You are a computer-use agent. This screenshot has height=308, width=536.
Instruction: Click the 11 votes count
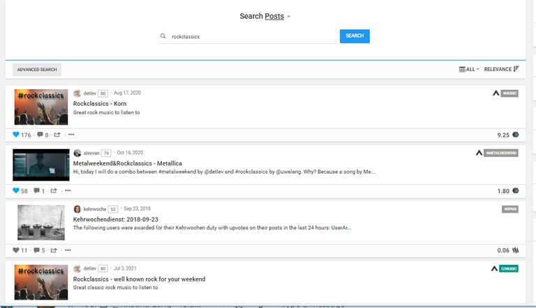pos(24,250)
